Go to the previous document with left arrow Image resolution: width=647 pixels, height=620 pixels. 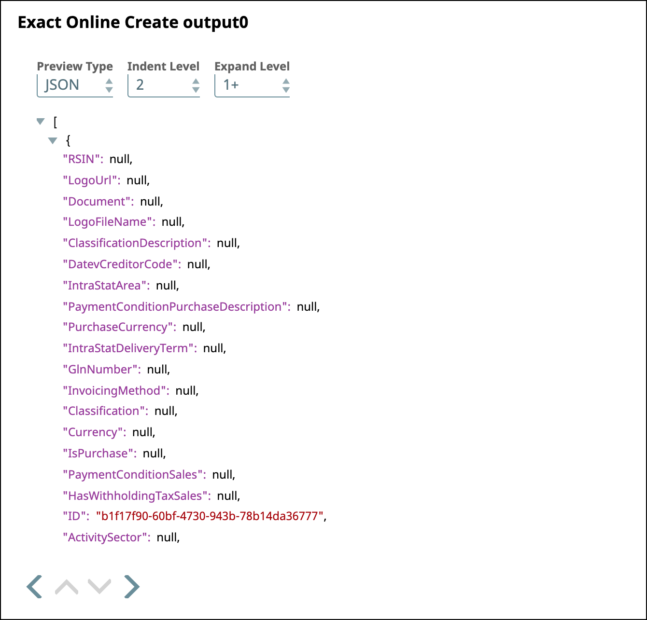coord(34,587)
